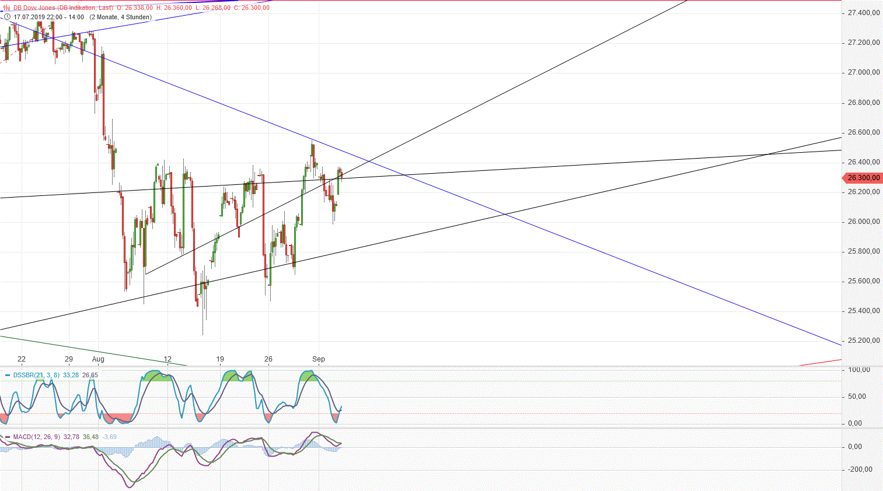Click the DSSBR value 33,28
Screen dimensions: 883x491
tap(71, 375)
